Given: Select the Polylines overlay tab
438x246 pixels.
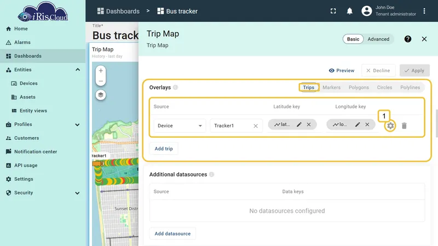Looking at the screenshot, I should click(x=410, y=87).
